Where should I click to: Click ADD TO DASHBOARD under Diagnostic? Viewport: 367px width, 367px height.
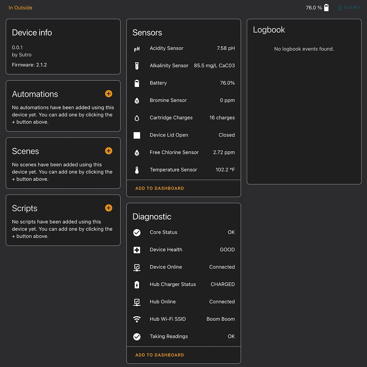point(159,355)
